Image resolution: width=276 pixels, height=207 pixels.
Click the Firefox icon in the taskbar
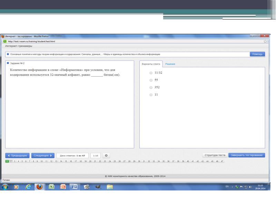tap(40, 187)
